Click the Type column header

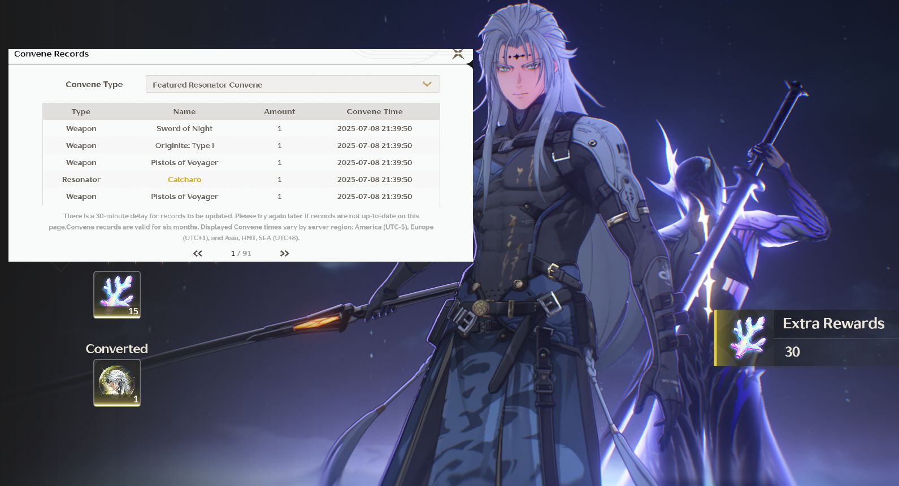[x=81, y=111]
